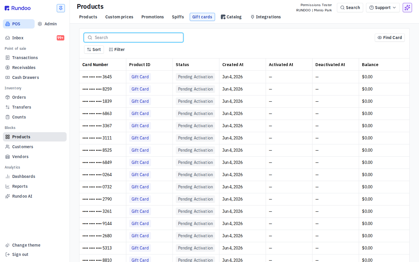Click the Products grid icon in the sidebar

point(8,137)
